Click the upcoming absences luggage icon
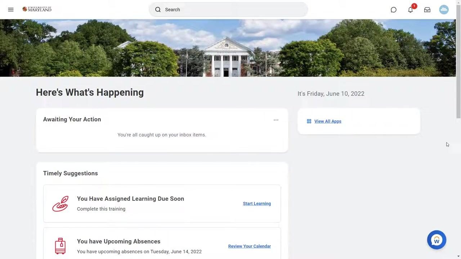 (60, 246)
